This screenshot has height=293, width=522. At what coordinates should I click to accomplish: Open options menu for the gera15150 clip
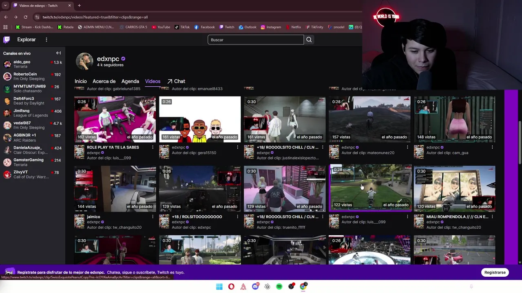237,147
